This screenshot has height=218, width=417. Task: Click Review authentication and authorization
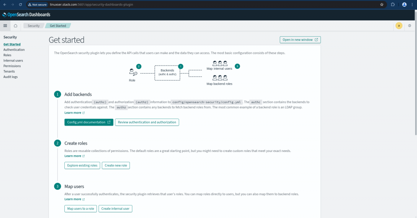[x=147, y=122]
